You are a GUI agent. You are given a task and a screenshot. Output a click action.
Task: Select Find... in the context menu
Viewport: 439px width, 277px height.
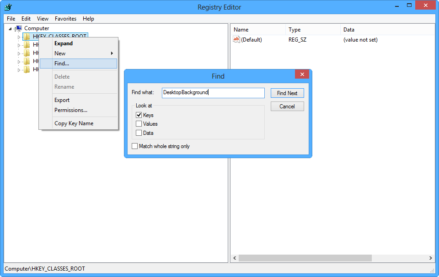tap(78, 64)
